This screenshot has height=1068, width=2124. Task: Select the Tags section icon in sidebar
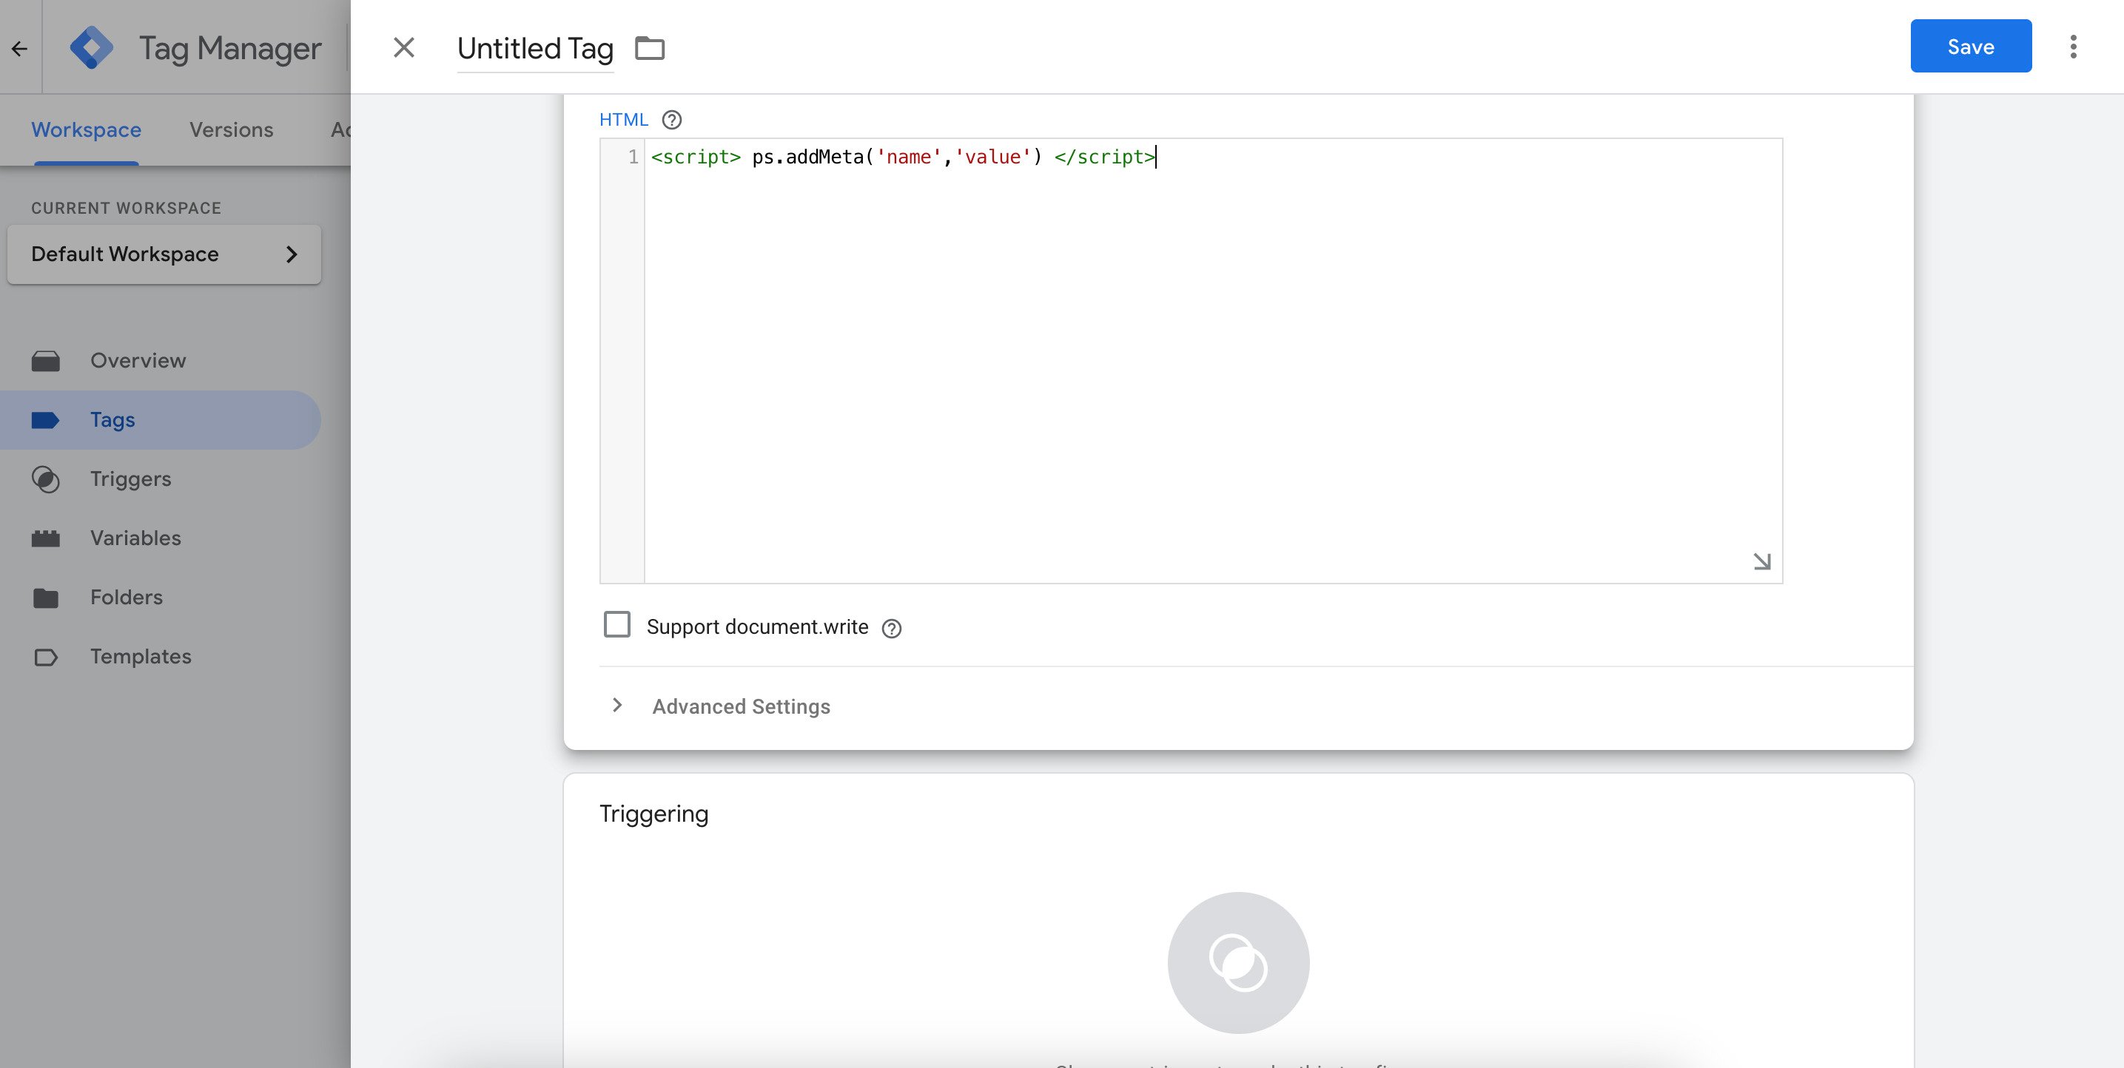tap(46, 419)
